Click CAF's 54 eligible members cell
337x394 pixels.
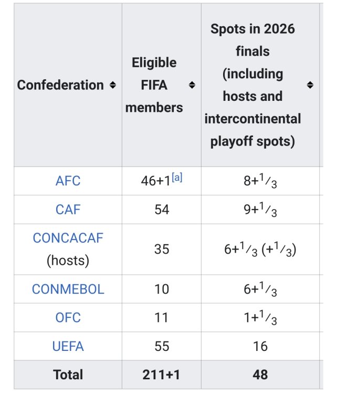tap(162, 210)
